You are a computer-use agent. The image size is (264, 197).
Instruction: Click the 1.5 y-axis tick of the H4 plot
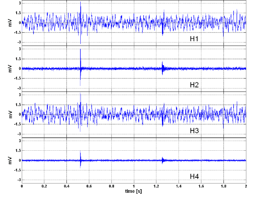point(19,151)
